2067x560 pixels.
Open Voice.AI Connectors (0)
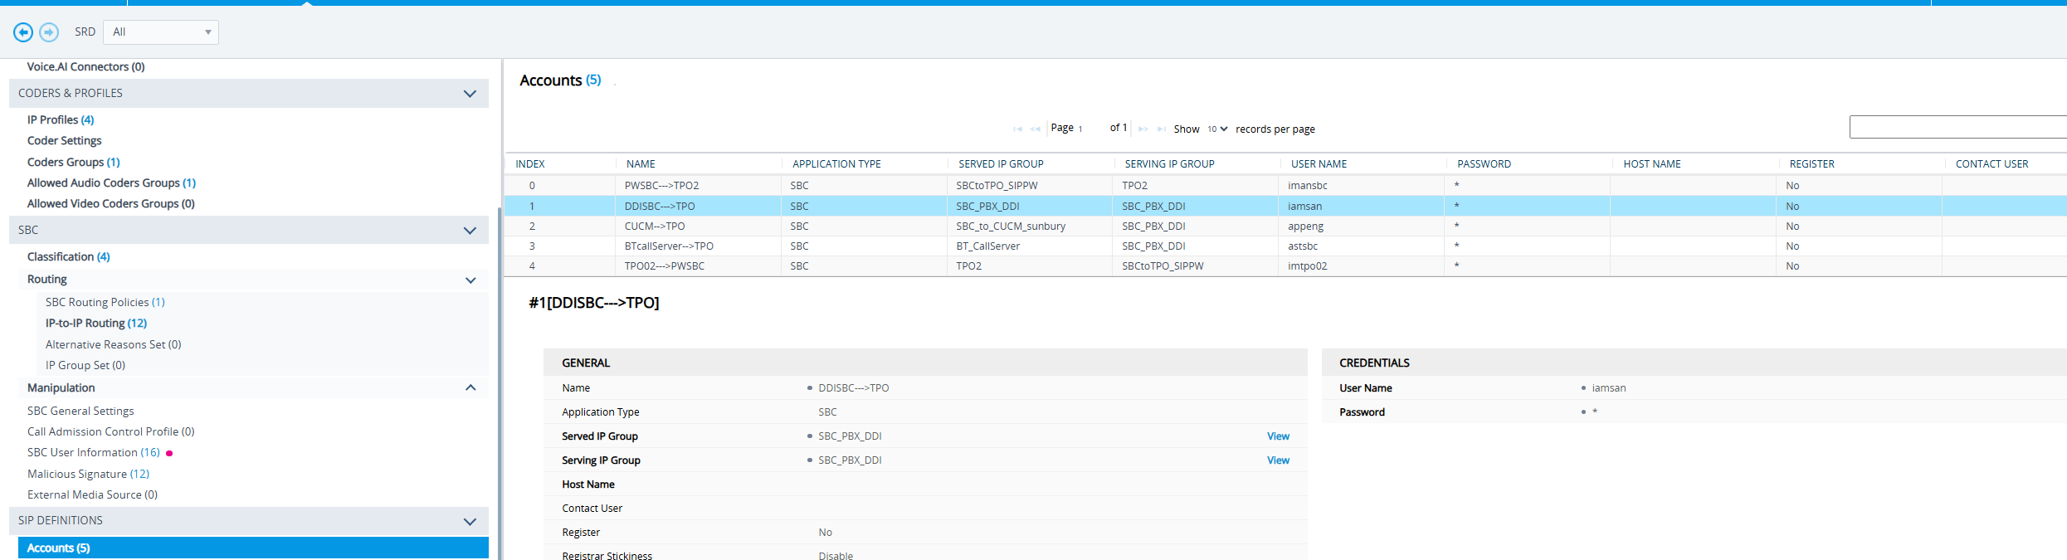(x=86, y=66)
